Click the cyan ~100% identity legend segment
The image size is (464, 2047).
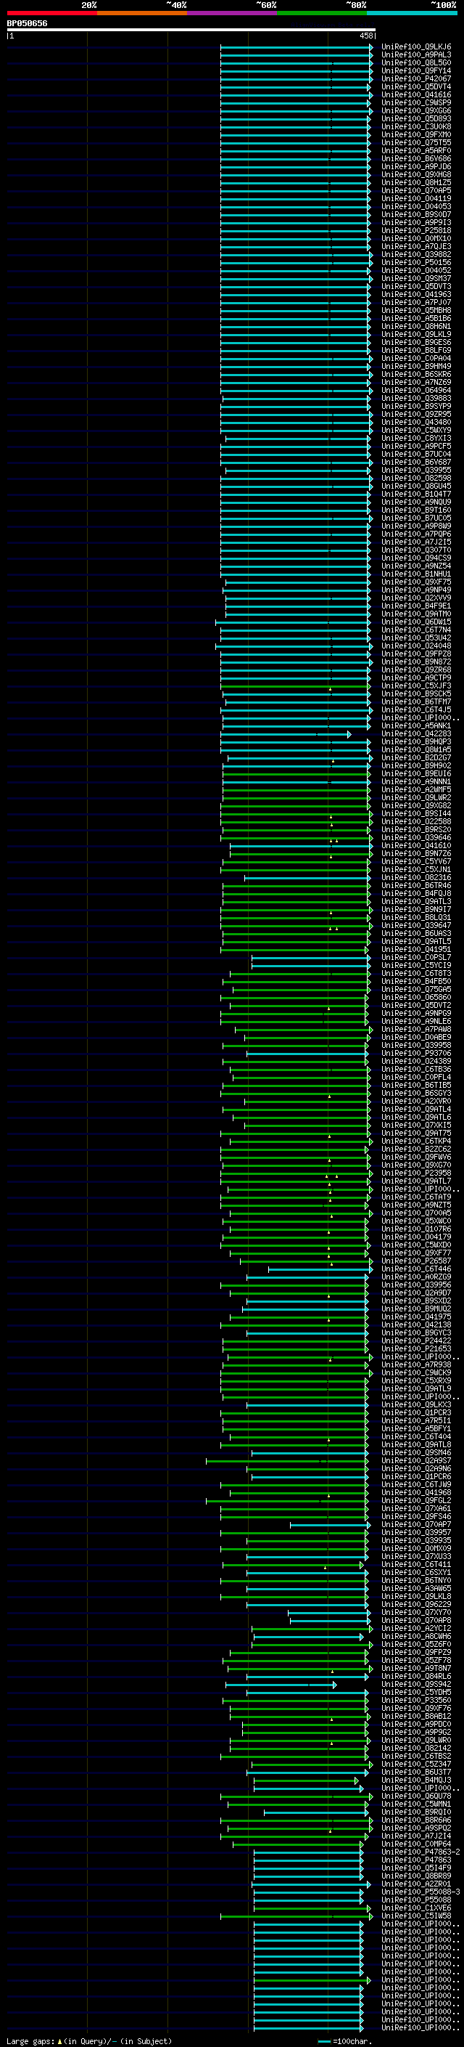pyautogui.click(x=412, y=14)
